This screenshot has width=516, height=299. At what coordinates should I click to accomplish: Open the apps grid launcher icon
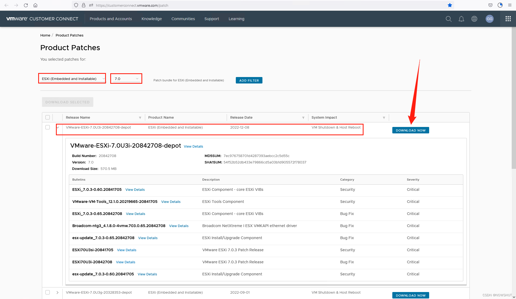pyautogui.click(x=508, y=19)
